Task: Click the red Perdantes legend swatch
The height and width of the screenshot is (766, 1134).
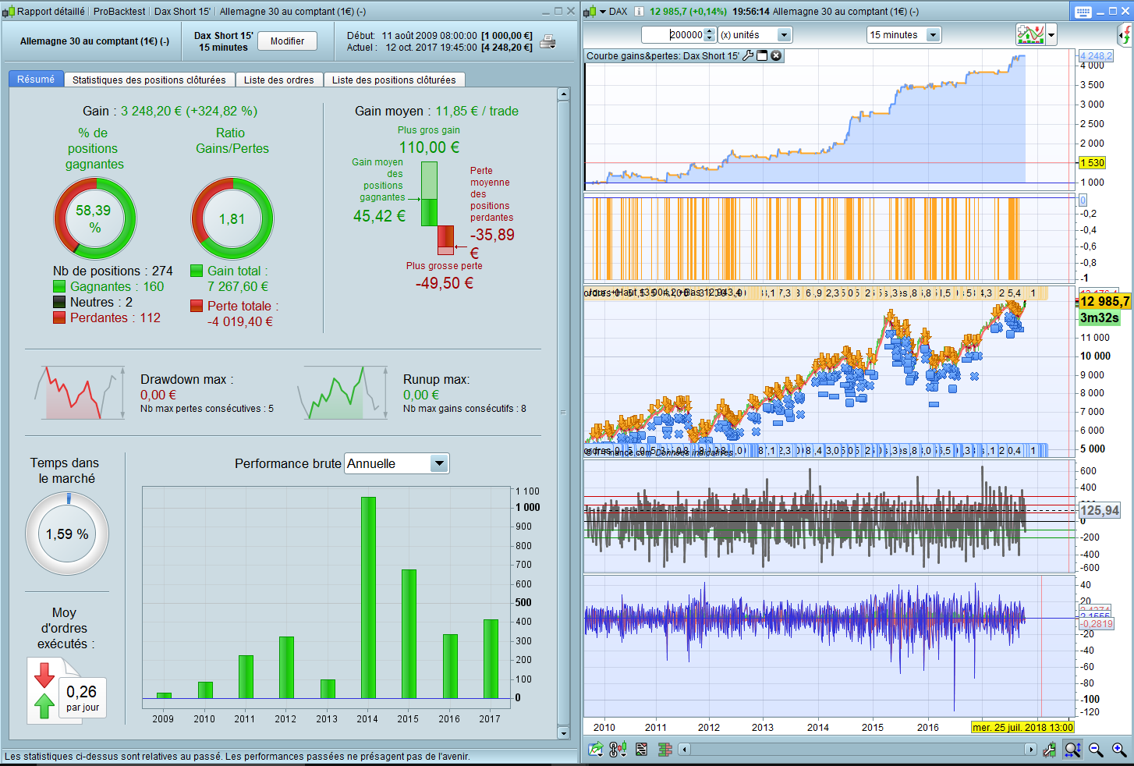Action: (59, 317)
